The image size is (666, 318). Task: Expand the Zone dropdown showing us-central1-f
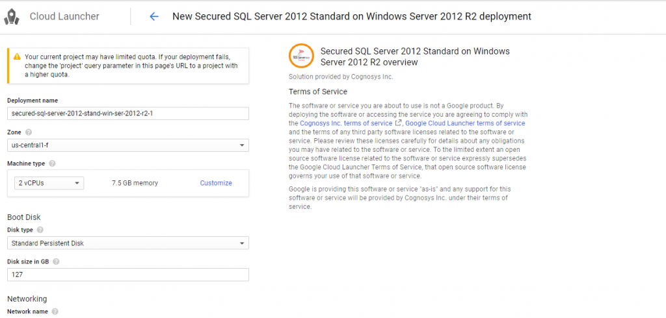coord(127,145)
